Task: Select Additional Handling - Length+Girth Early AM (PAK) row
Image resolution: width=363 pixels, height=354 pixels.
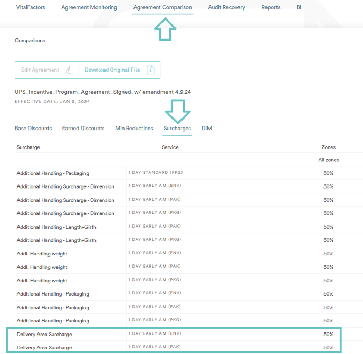Action: point(189,227)
